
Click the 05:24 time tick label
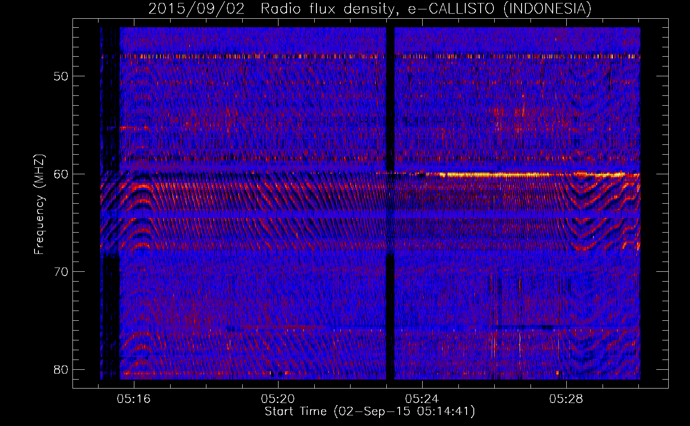(x=422, y=399)
